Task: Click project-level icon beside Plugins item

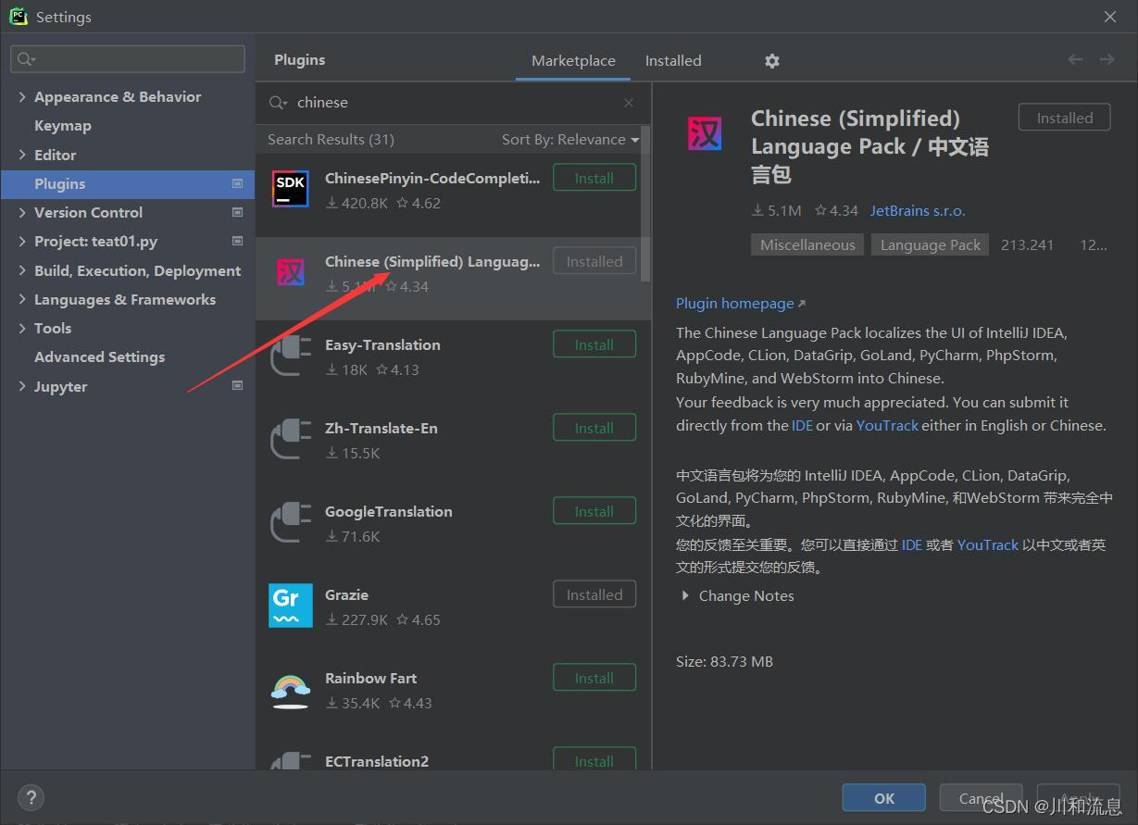Action: 237,183
